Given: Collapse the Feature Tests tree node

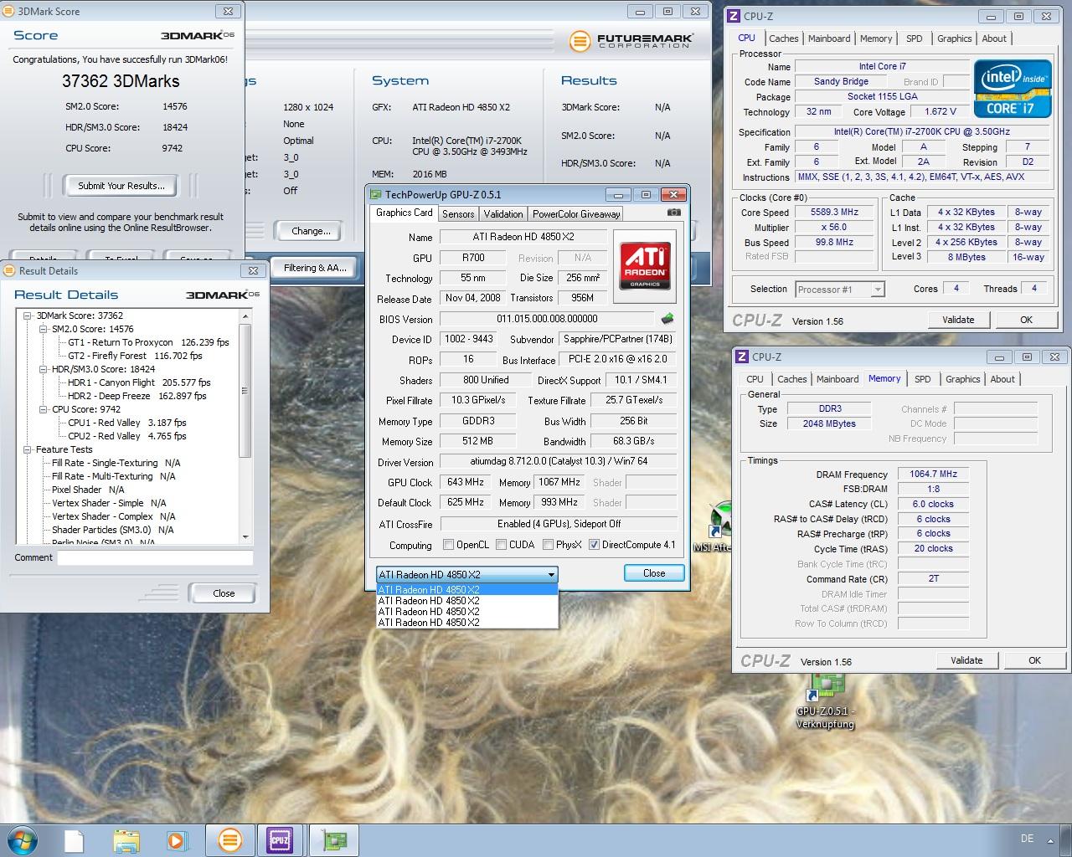Looking at the screenshot, I should [x=28, y=449].
